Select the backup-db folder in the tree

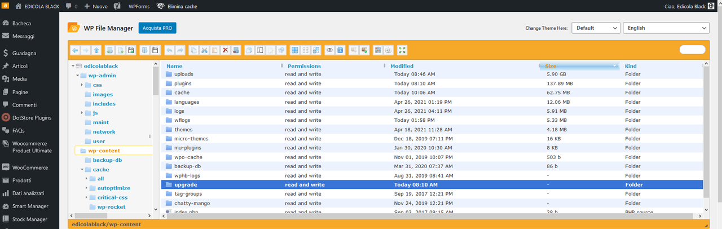pyautogui.click(x=107, y=160)
